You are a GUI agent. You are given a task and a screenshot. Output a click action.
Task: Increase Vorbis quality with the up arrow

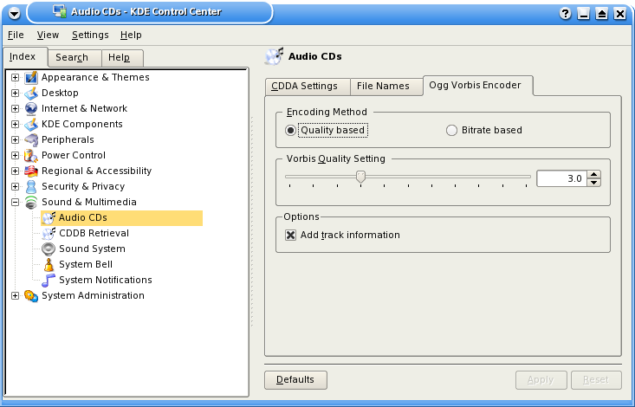click(x=593, y=175)
